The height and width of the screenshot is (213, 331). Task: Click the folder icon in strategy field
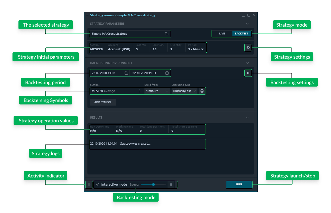point(167,34)
